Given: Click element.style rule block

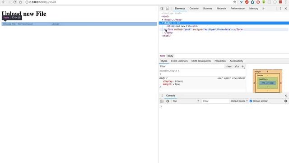Looking at the screenshot, I should (202, 72).
